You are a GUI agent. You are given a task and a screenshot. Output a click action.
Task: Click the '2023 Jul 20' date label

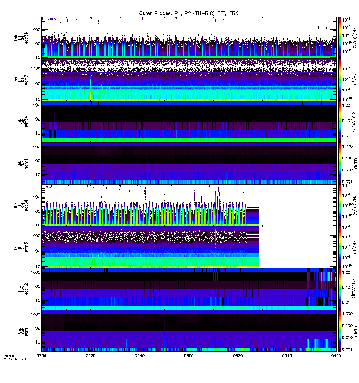[x=14, y=359]
